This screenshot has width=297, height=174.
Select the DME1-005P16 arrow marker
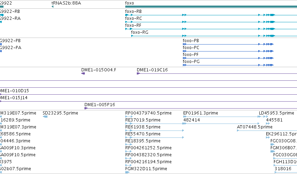[86, 108]
